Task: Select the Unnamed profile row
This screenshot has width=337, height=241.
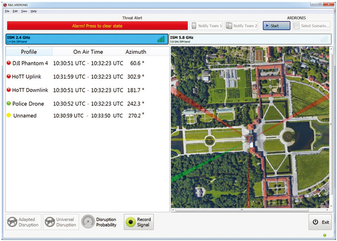Action: (x=75, y=115)
